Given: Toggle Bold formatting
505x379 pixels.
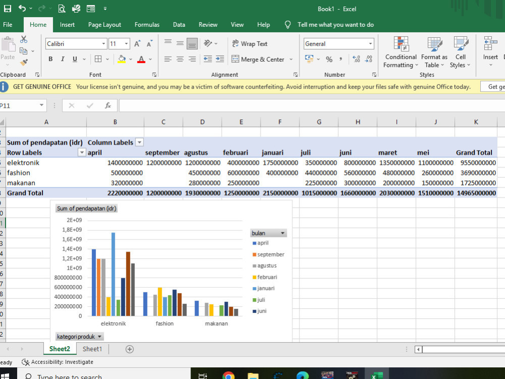Looking at the screenshot, I should click(50, 59).
